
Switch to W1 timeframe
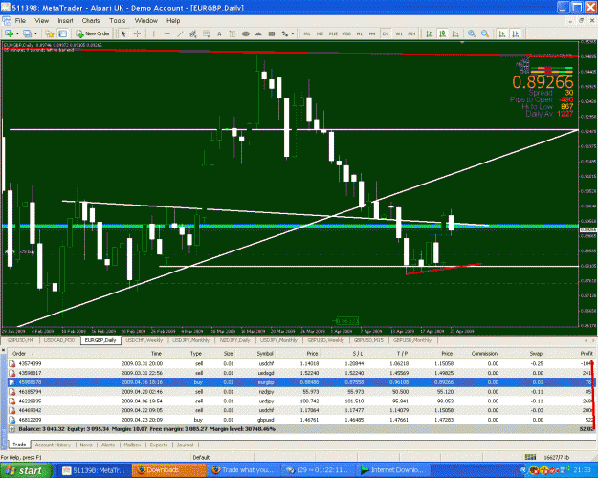point(399,33)
